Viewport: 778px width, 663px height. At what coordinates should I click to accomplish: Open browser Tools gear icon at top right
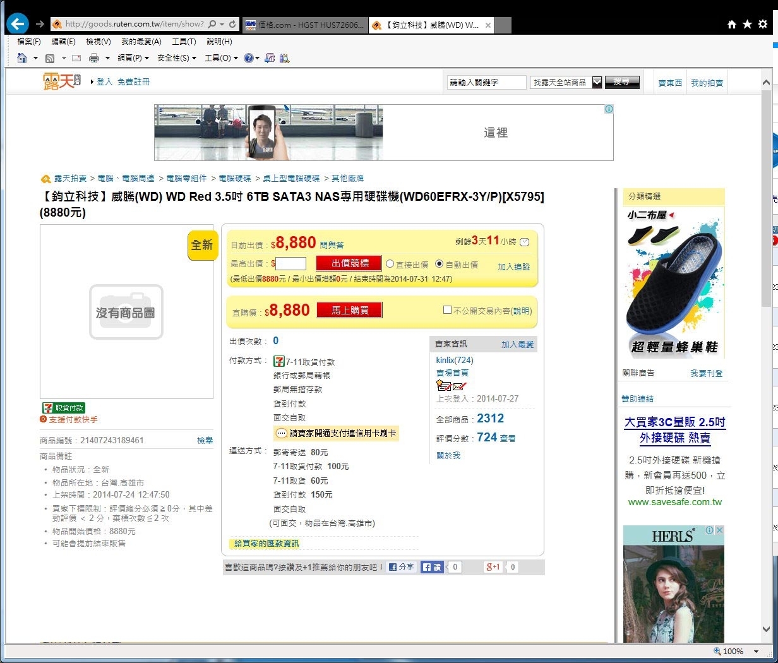763,24
